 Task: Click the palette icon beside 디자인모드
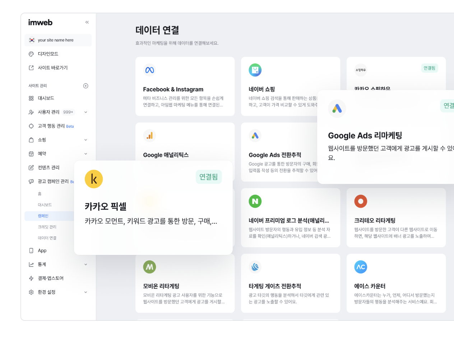tap(31, 54)
